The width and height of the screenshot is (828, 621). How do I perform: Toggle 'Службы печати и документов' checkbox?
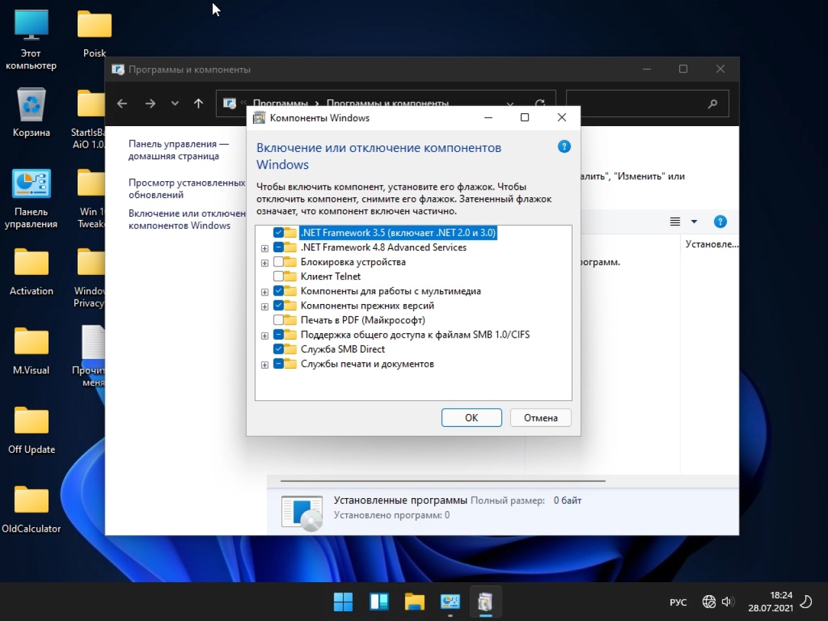[x=278, y=364]
